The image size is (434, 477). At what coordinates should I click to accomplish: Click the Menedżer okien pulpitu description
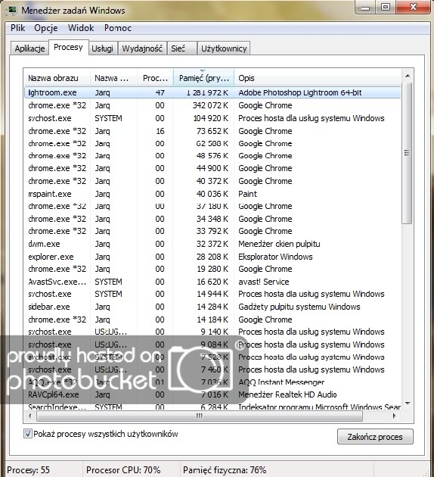click(x=279, y=244)
